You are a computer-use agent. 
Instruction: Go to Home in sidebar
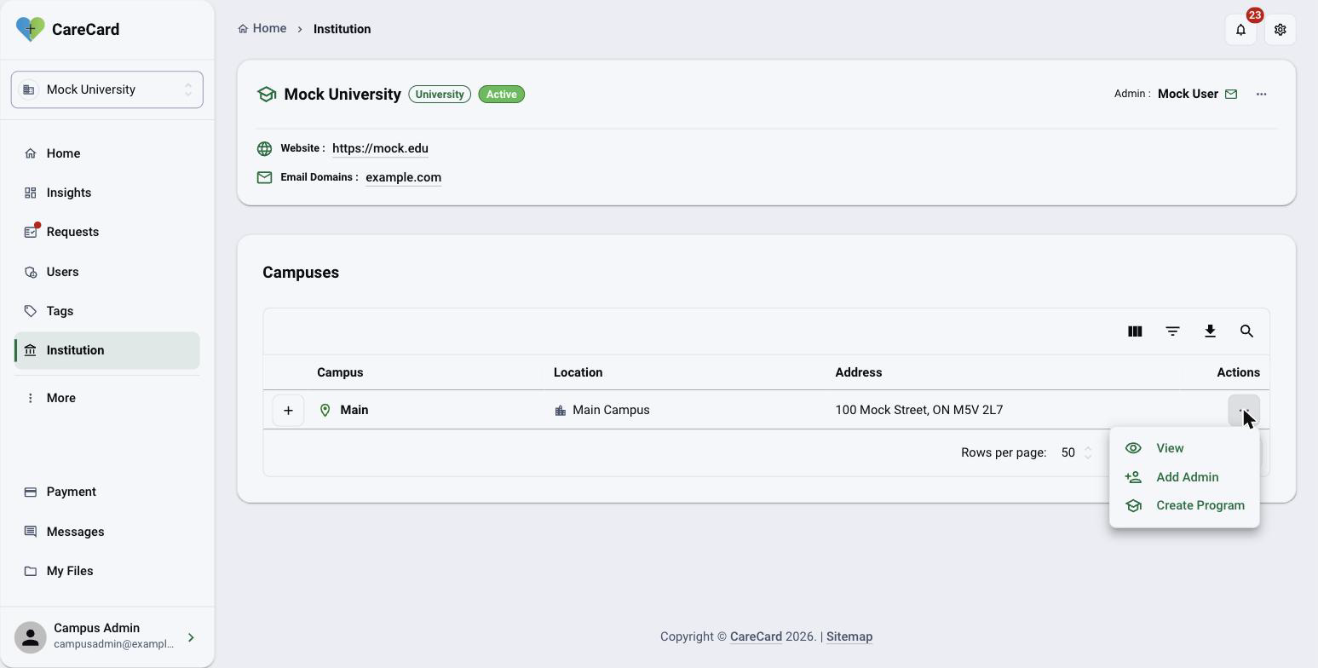[x=107, y=153]
